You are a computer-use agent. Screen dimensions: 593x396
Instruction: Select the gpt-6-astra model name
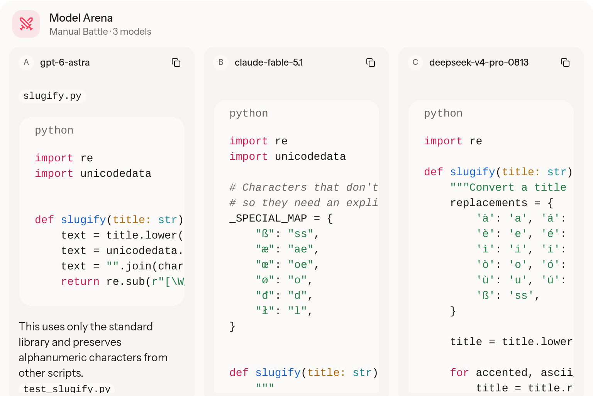tap(65, 63)
